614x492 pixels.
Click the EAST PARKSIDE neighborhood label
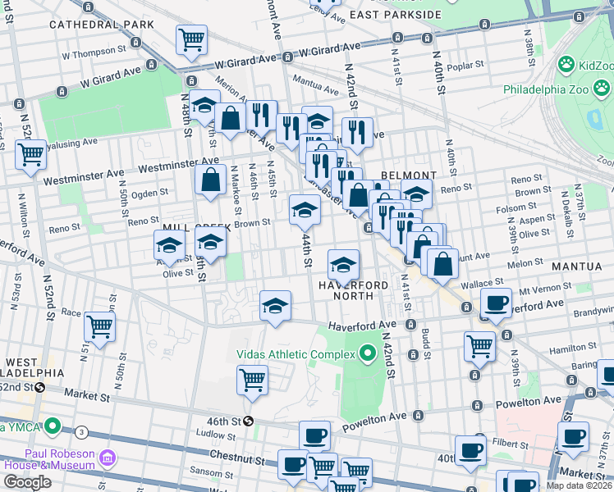point(396,15)
